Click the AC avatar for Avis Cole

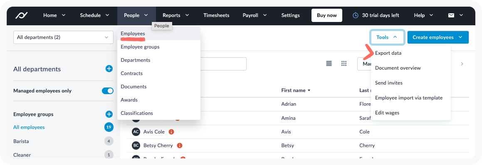(136, 132)
